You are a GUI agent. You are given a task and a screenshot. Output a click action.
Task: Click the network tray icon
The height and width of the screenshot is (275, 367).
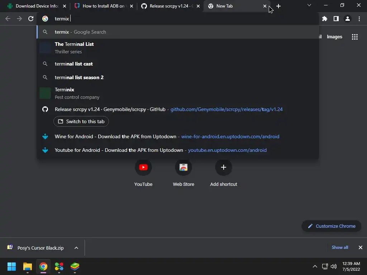tap(325, 266)
